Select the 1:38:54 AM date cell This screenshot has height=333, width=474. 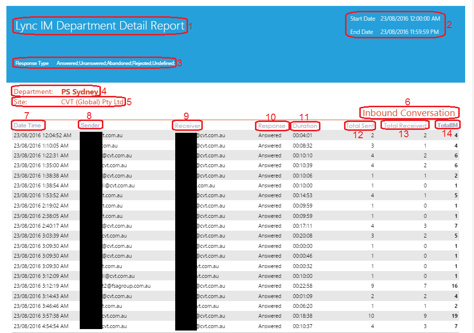click(41, 185)
